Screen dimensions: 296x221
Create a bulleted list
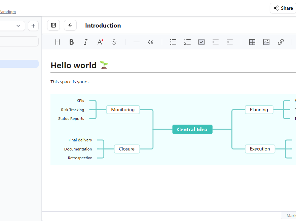(173, 42)
